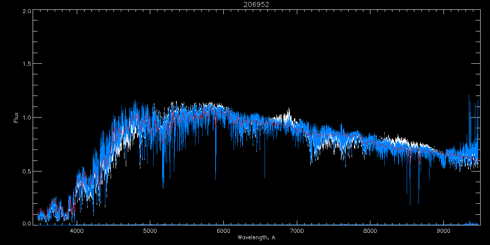Click the absorption line bottom near 6560 Å

click(265, 177)
